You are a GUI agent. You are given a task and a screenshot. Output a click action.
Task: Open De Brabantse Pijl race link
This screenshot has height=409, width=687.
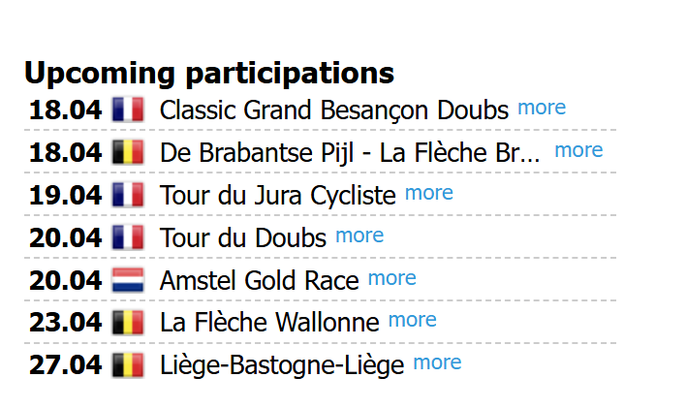(x=350, y=152)
